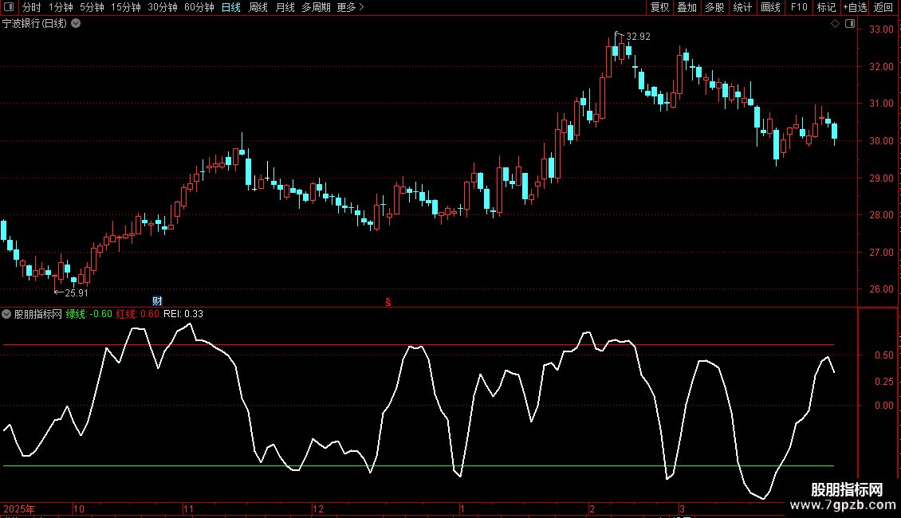This screenshot has width=901, height=518.
Task: Click the panel layout icon at top-left
Action: (9, 7)
